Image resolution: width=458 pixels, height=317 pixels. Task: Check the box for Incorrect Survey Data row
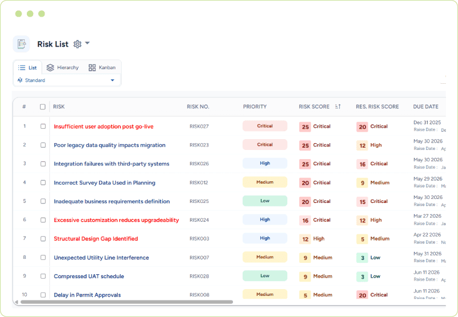[x=43, y=182]
